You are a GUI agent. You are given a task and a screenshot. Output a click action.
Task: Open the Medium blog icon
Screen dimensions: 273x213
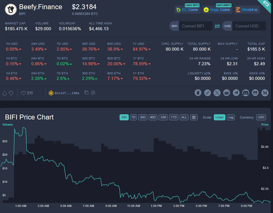pos(265,93)
